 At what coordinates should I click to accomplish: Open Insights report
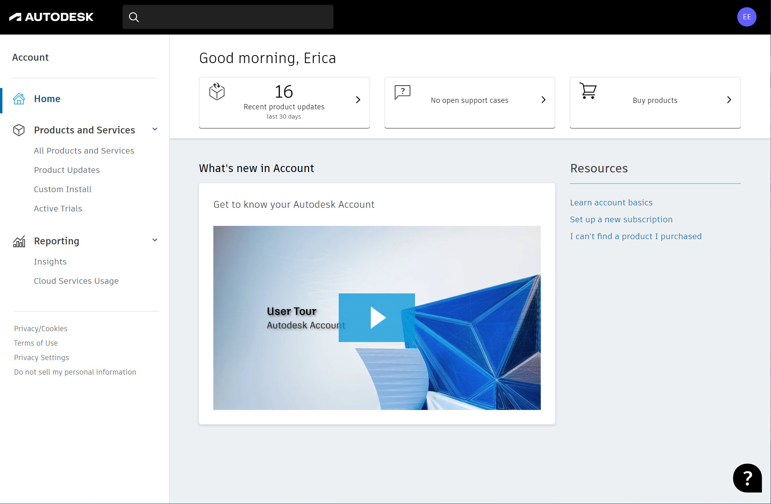(50, 262)
